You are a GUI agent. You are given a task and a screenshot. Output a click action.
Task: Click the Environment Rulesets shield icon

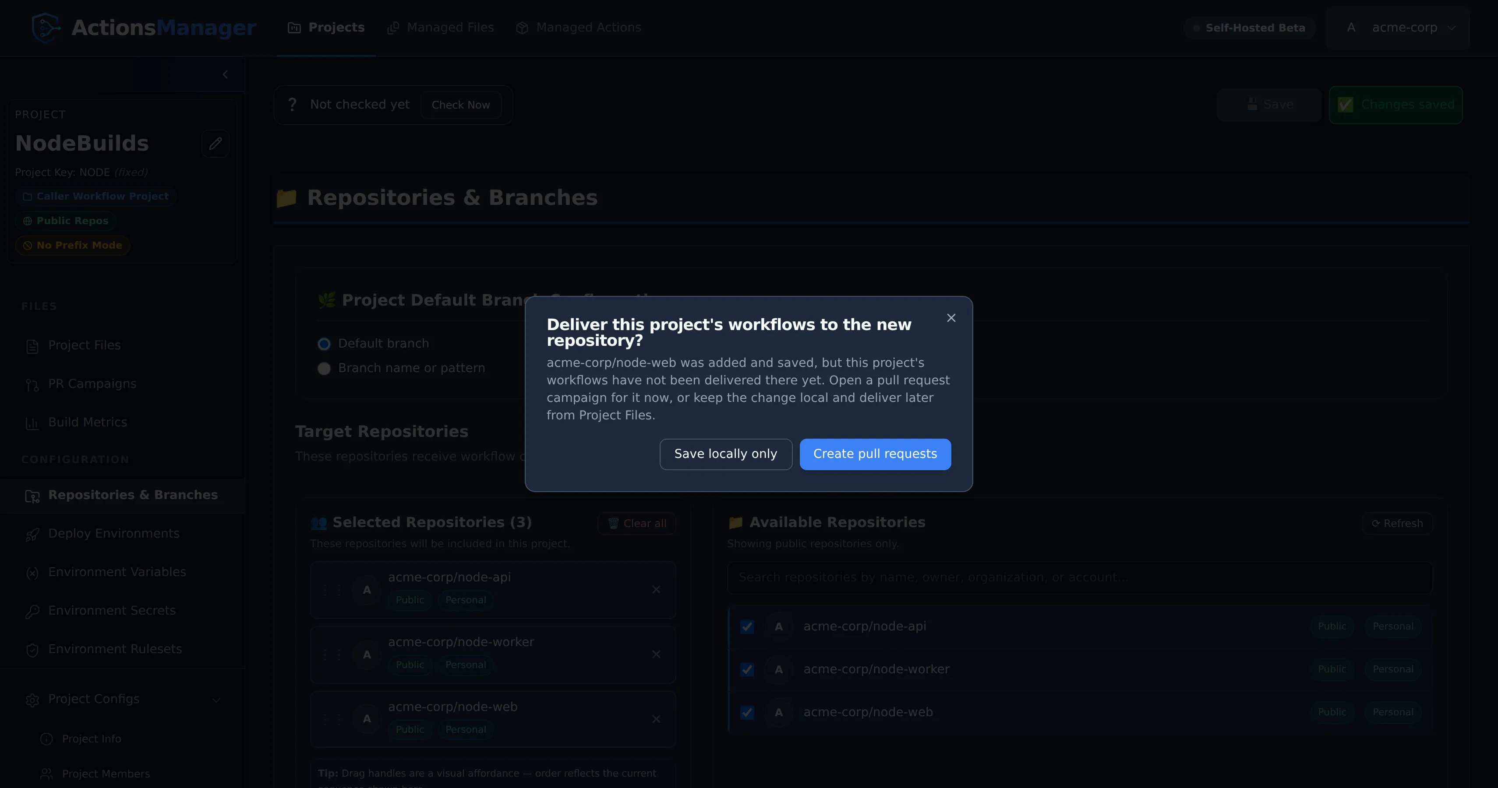click(x=32, y=650)
